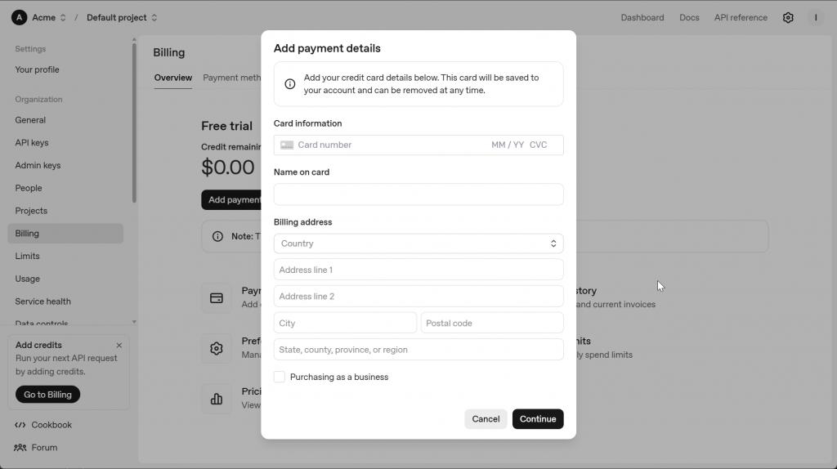Expand the Default project switcher
837x469 pixels.
[154, 18]
